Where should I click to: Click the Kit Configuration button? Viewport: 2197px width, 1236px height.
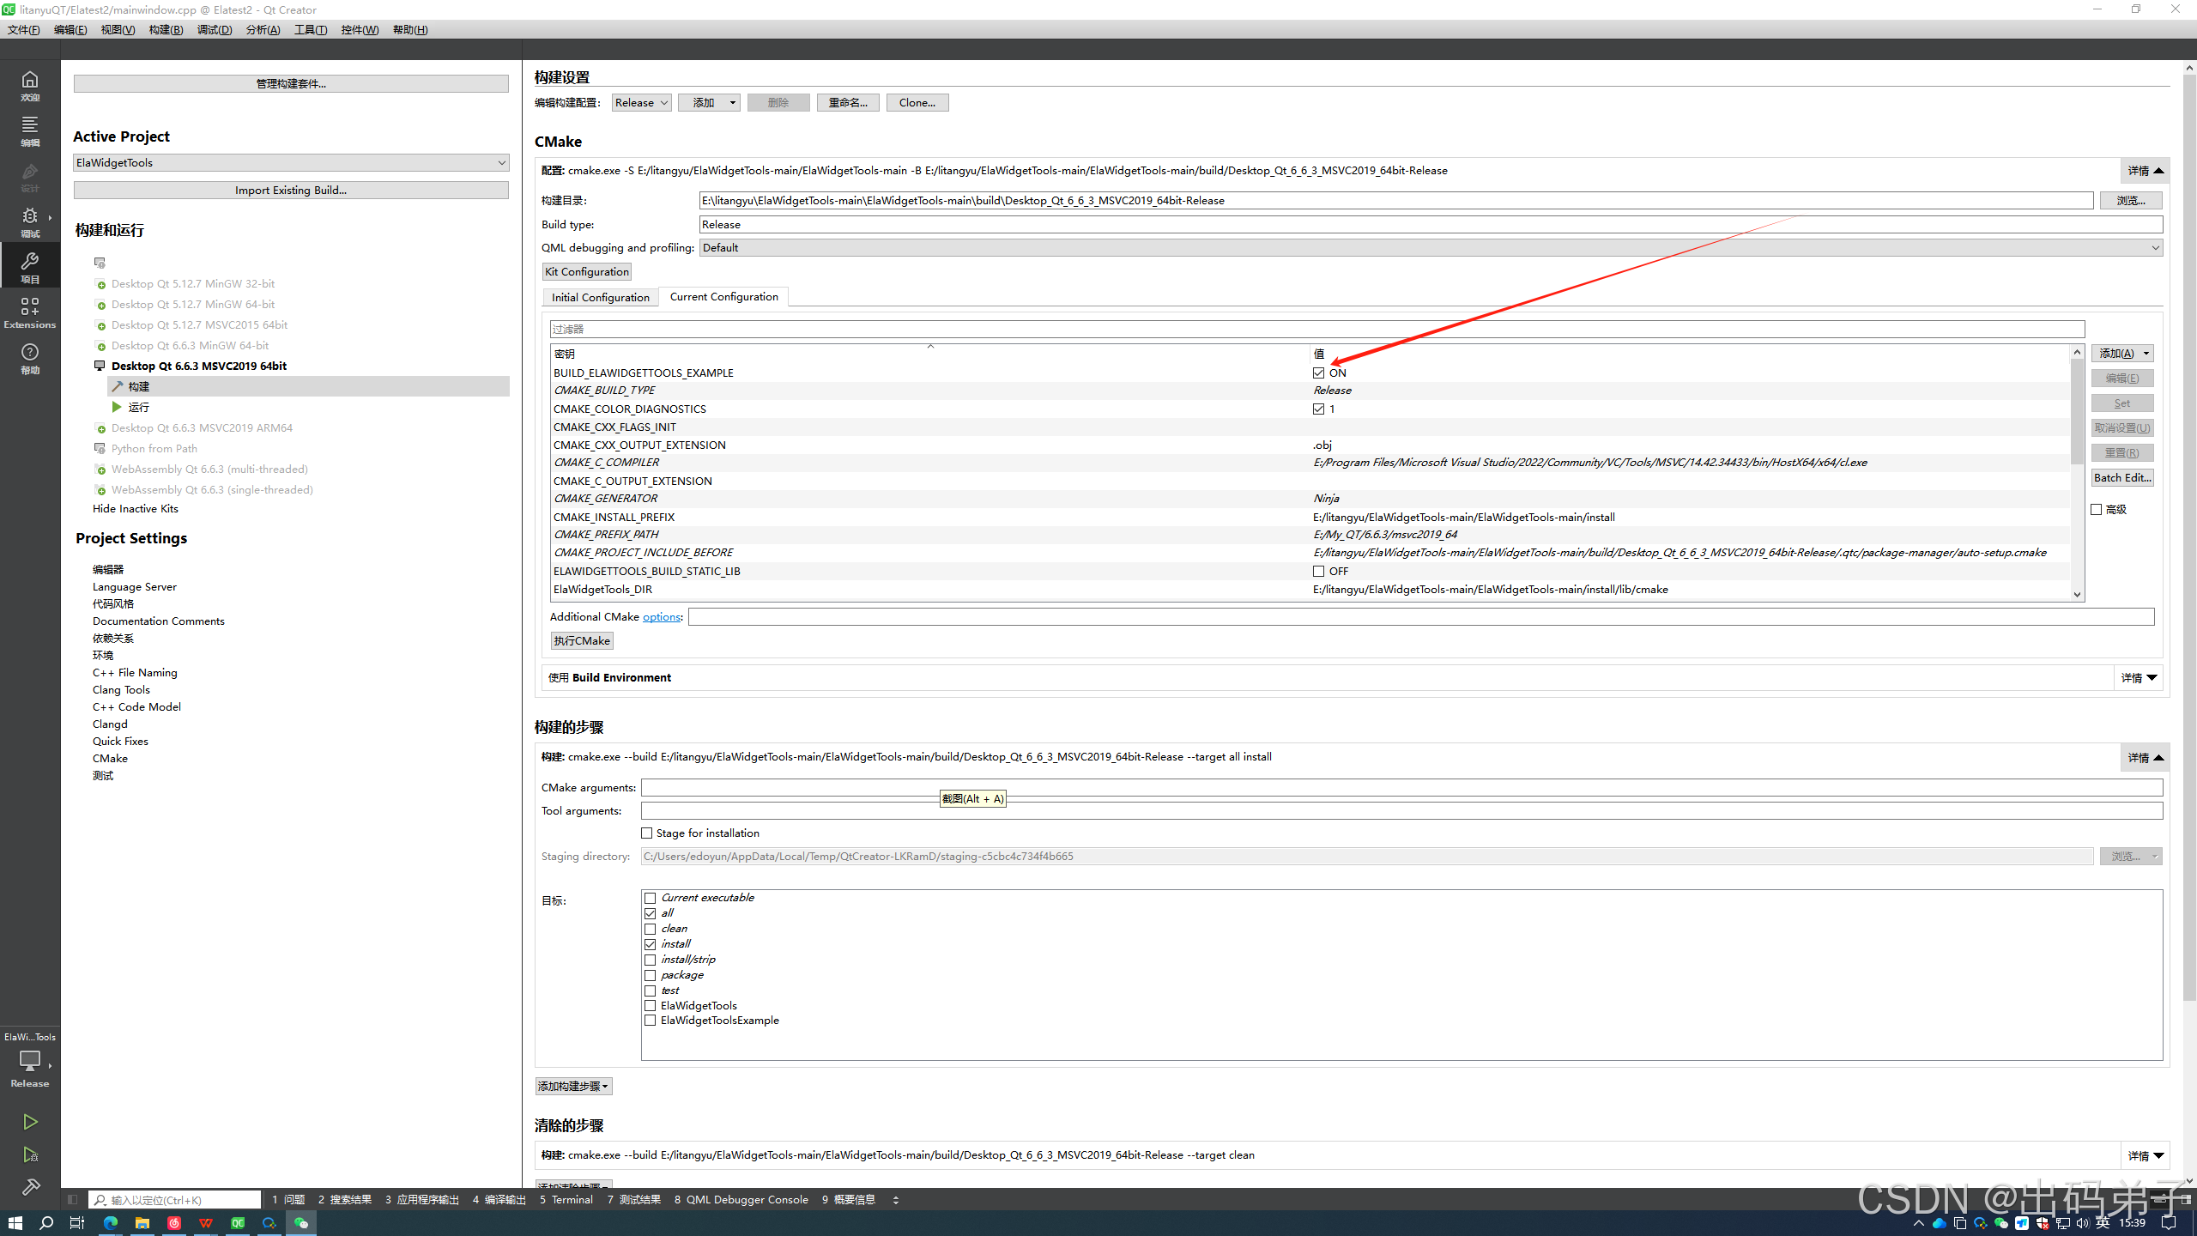587,271
